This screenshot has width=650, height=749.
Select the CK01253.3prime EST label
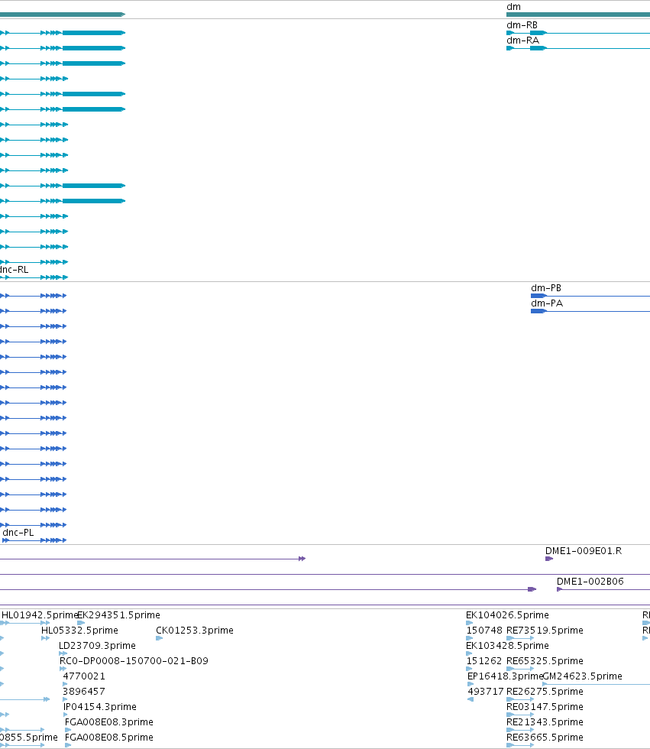195,630
